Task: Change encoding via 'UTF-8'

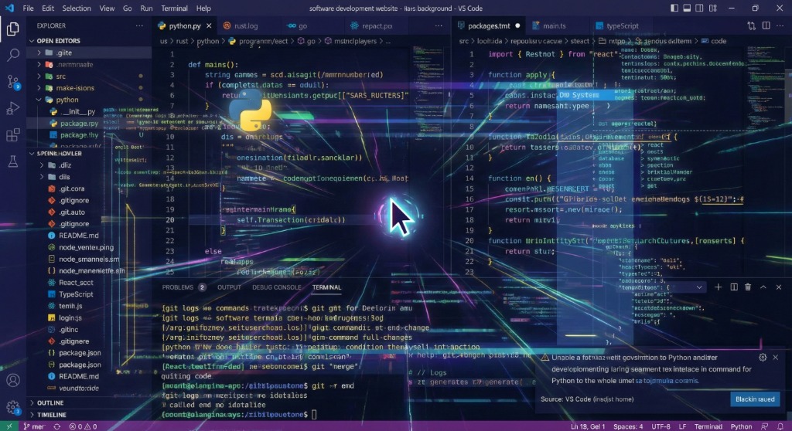Action: point(661,426)
